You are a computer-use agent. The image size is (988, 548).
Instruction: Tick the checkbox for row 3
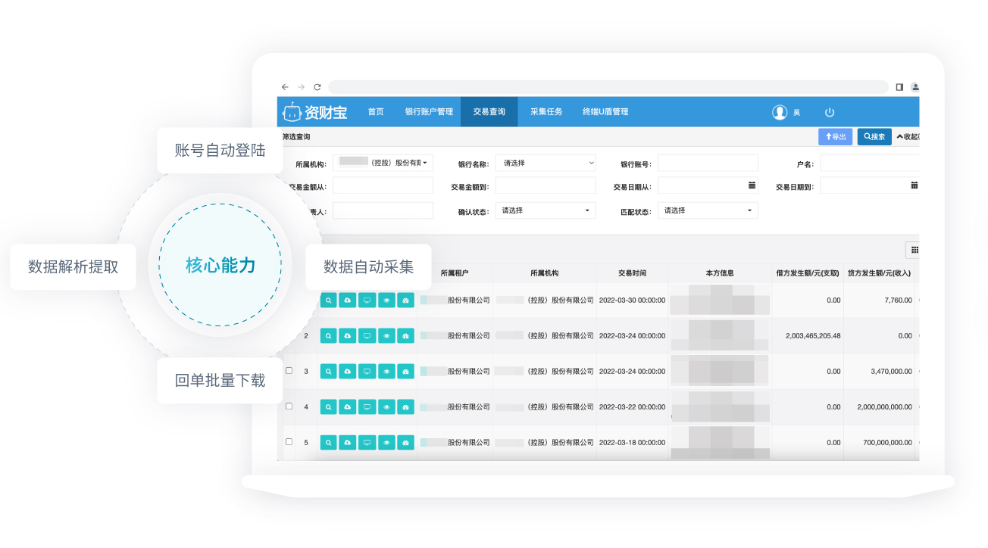[x=289, y=371]
